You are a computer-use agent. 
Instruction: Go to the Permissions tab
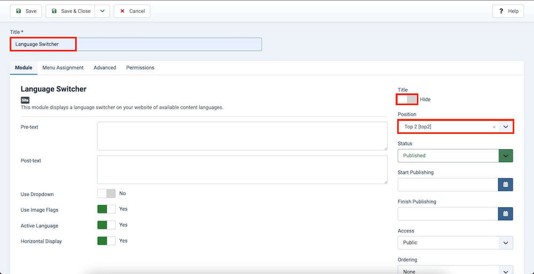140,68
